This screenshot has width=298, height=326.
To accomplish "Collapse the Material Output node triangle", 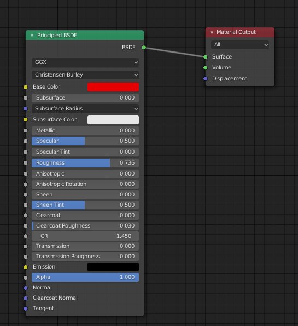I will click(212, 32).
